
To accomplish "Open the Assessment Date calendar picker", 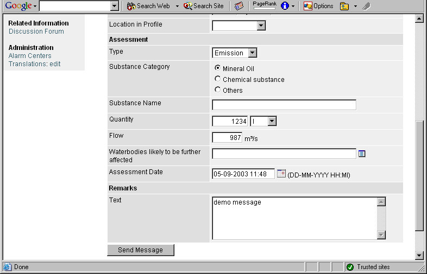I will pos(281,174).
